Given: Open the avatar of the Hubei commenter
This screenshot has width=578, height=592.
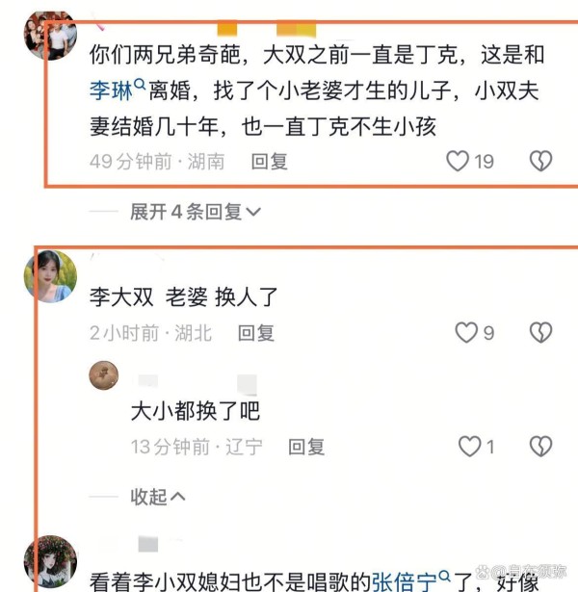Looking at the screenshot, I should coord(50,276).
